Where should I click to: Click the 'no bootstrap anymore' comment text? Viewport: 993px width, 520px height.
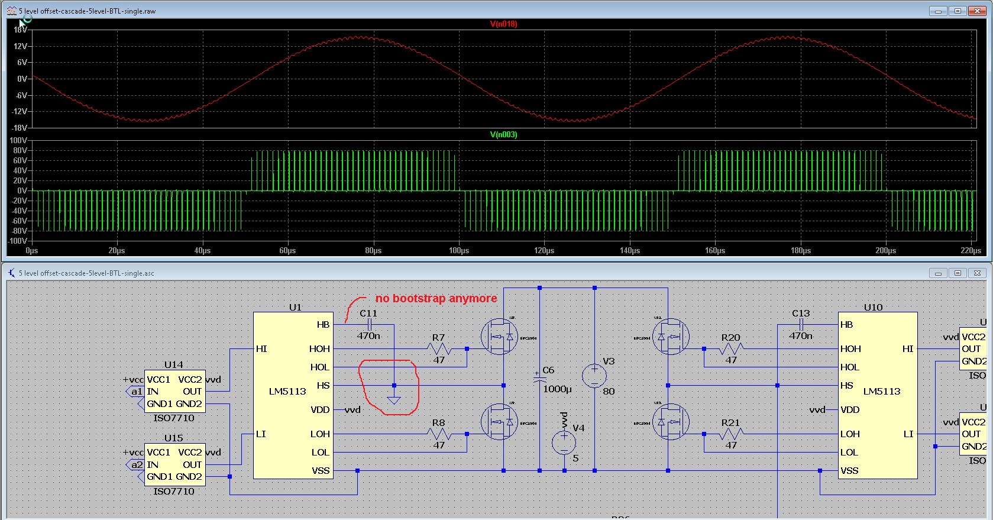436,299
